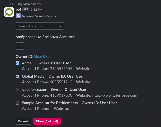Image resolution: width=161 pixels, height=127 pixels.
Task: Uncheck the Global Media checkbox
Action: (x=17, y=76)
